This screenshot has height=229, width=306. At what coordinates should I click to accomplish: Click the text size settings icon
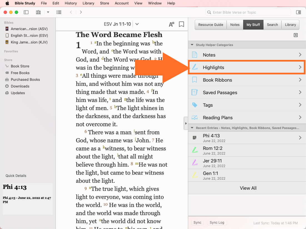171,24
